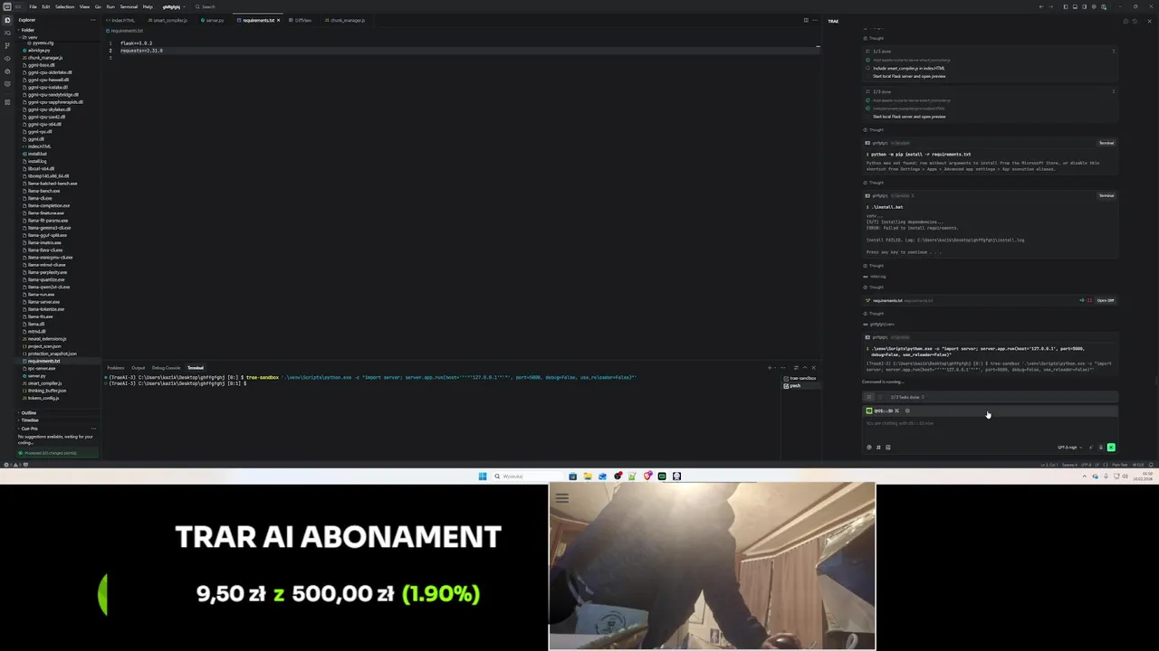This screenshot has height=651, width=1159.
Task: Click the UTF-8 encoding in status bar
Action: coord(1087,465)
